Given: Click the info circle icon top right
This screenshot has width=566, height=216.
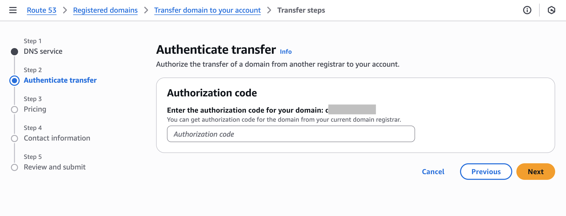Looking at the screenshot, I should [527, 10].
